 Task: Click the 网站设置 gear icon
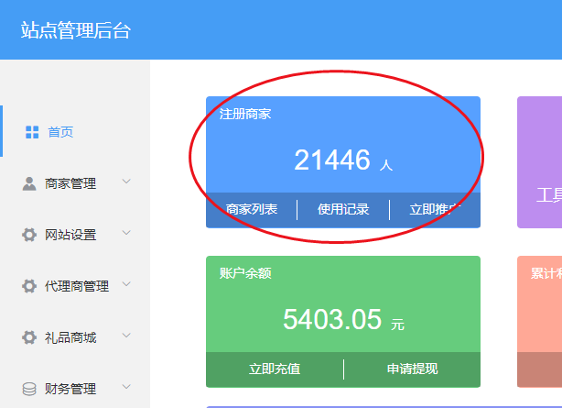coord(29,235)
